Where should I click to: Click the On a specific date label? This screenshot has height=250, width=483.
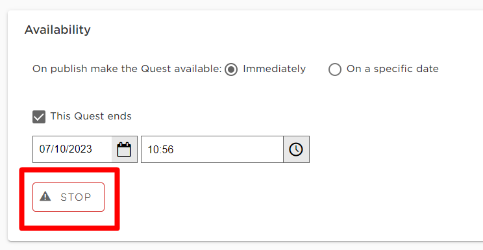click(x=392, y=69)
